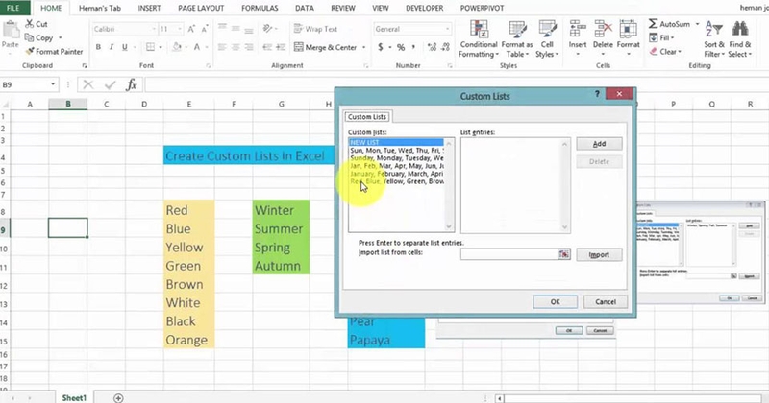The height and width of the screenshot is (403, 769).
Task: Click the Borders icon
Action: (x=150, y=47)
